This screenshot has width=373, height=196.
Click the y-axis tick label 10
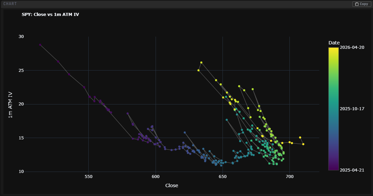pyautogui.click(x=21, y=172)
